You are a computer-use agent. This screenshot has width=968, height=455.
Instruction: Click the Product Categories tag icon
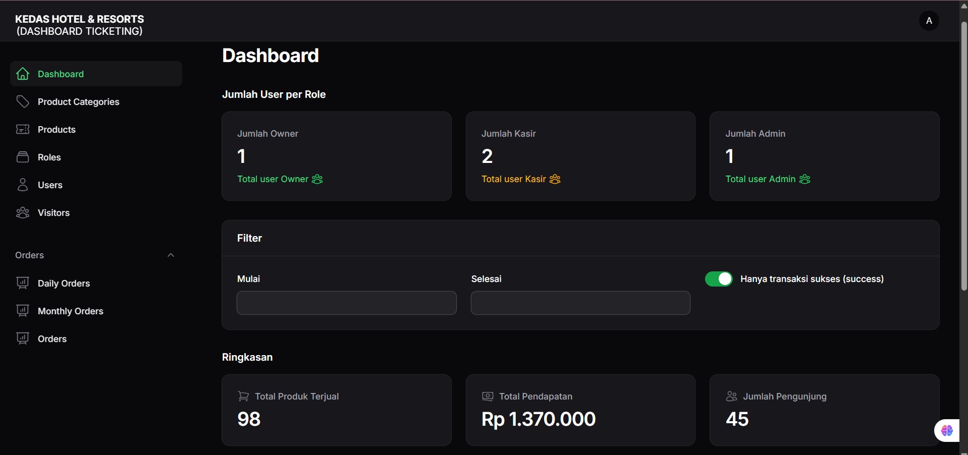[23, 101]
